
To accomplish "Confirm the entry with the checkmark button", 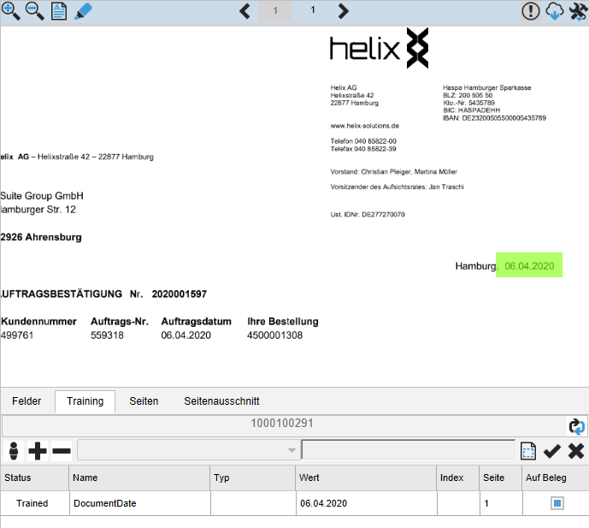I will [x=551, y=451].
